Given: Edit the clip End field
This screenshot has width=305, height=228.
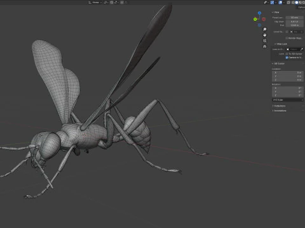Looking at the screenshot, I should 294,25.
